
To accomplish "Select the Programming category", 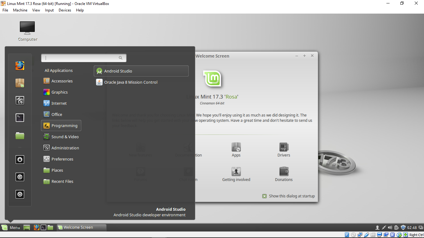I will tap(61, 126).
